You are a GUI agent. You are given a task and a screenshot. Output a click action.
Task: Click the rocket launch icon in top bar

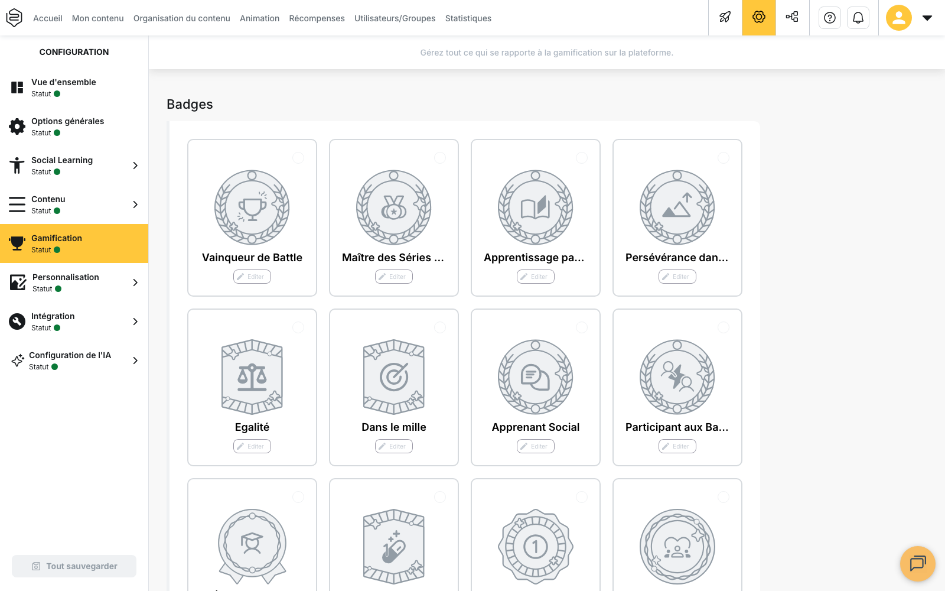(x=725, y=18)
